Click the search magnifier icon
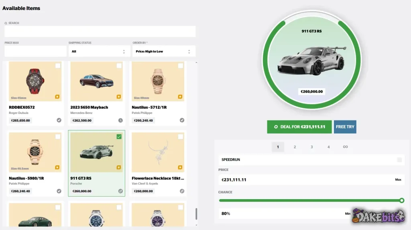The height and width of the screenshot is (230, 411). 6,23
